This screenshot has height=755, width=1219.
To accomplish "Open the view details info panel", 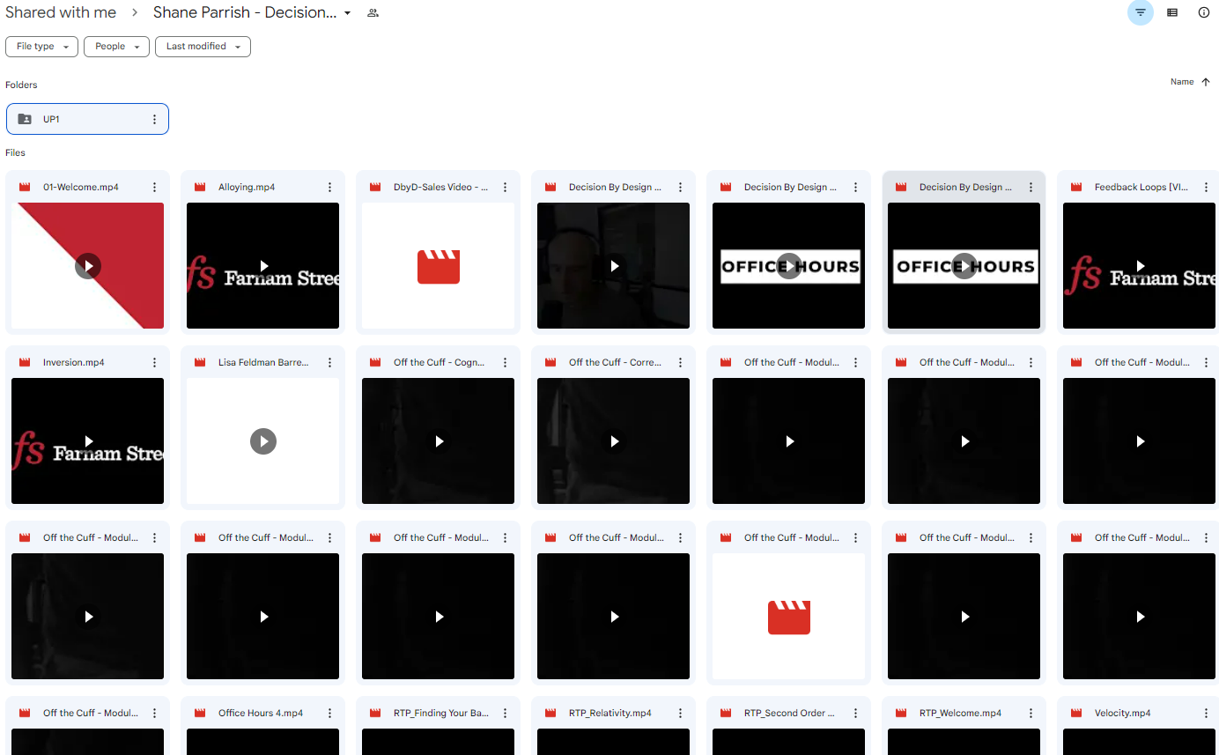I will [x=1204, y=12].
